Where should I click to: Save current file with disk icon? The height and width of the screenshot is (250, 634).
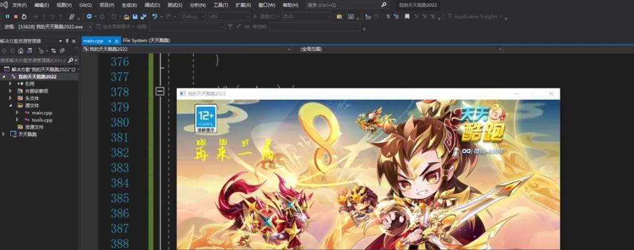click(135, 16)
